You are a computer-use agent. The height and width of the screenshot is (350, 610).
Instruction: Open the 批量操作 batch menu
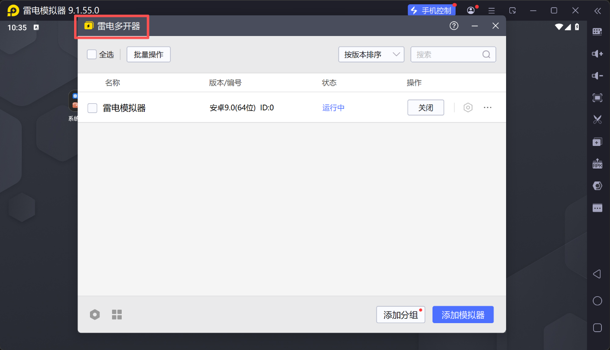point(149,54)
